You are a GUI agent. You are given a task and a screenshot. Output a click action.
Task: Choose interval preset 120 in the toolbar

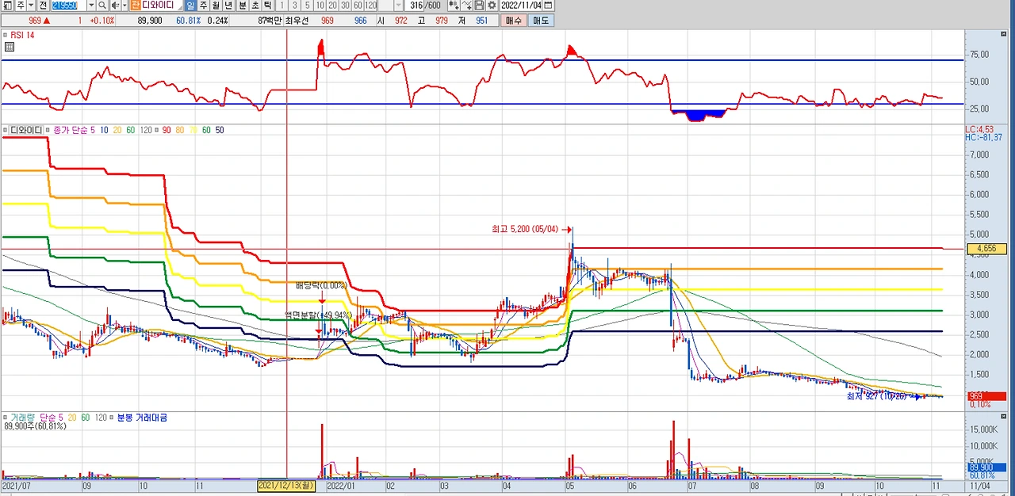370,6
